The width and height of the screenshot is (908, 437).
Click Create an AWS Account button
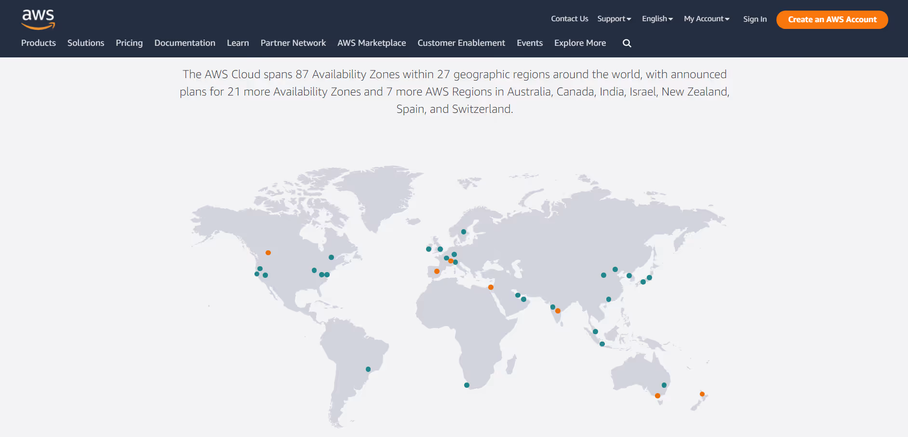[x=832, y=20]
